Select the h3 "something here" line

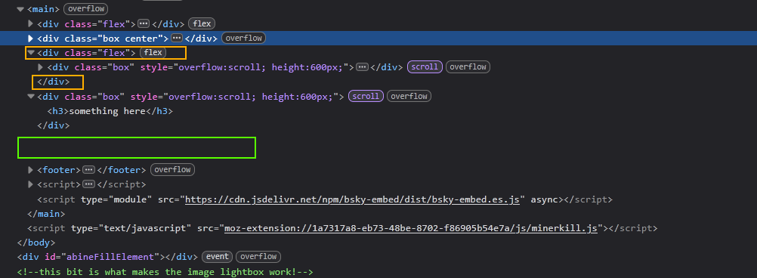point(110,111)
